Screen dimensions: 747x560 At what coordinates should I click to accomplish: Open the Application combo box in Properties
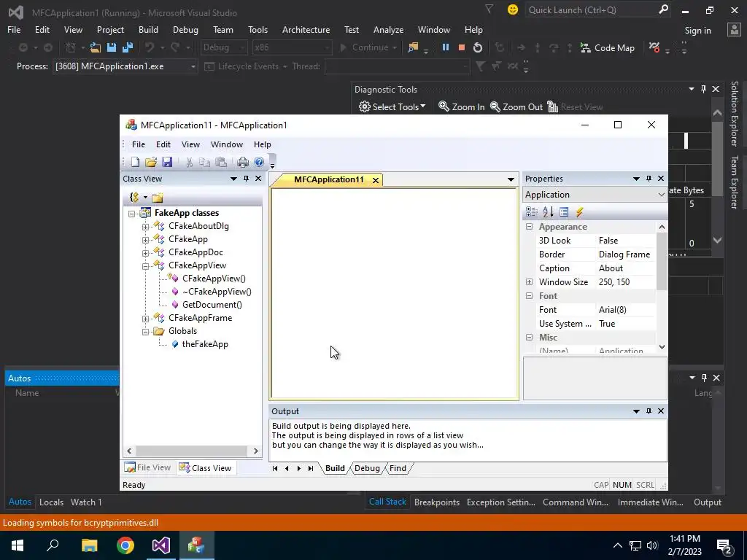coord(595,194)
